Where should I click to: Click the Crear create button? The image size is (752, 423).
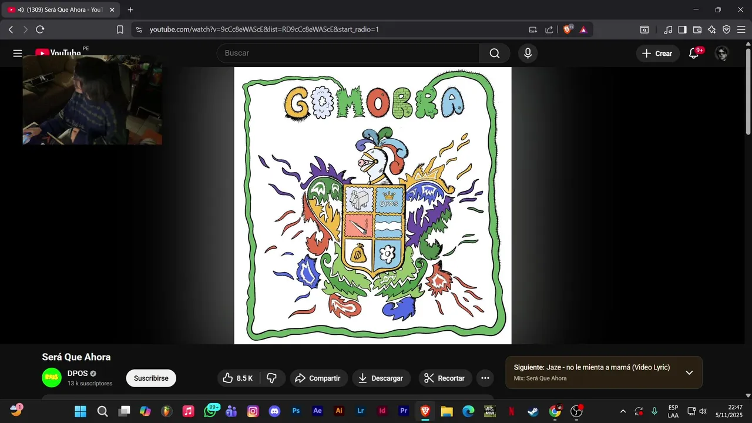click(657, 53)
